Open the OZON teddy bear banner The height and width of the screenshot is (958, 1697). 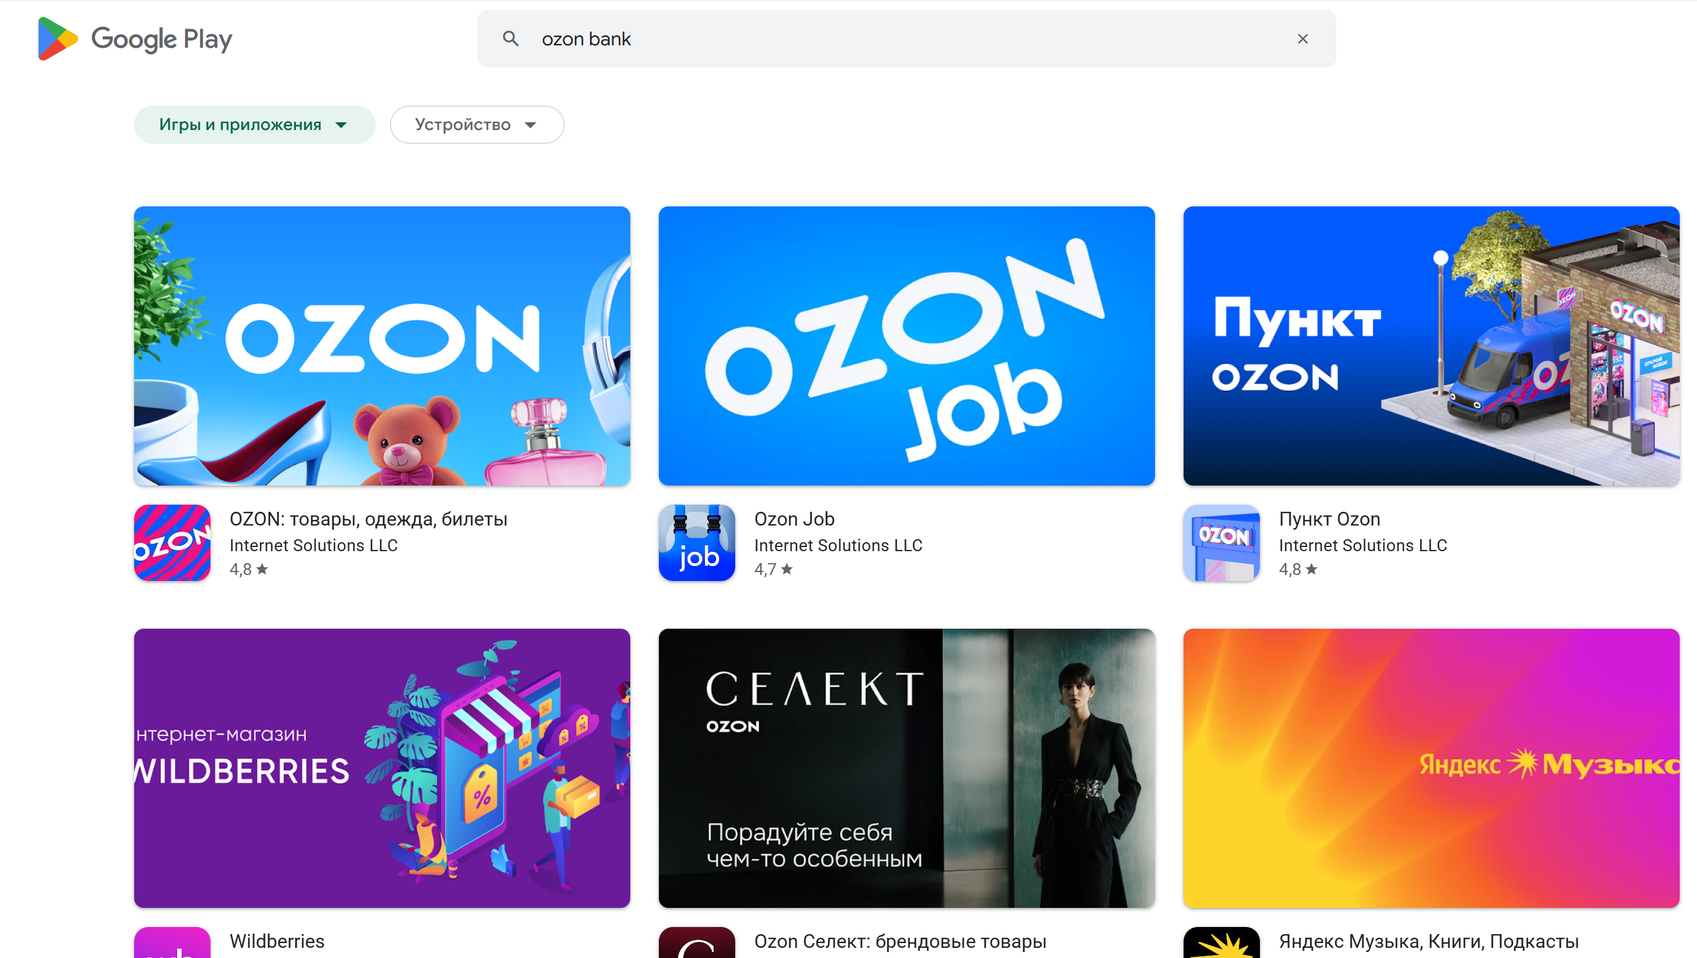382,346
